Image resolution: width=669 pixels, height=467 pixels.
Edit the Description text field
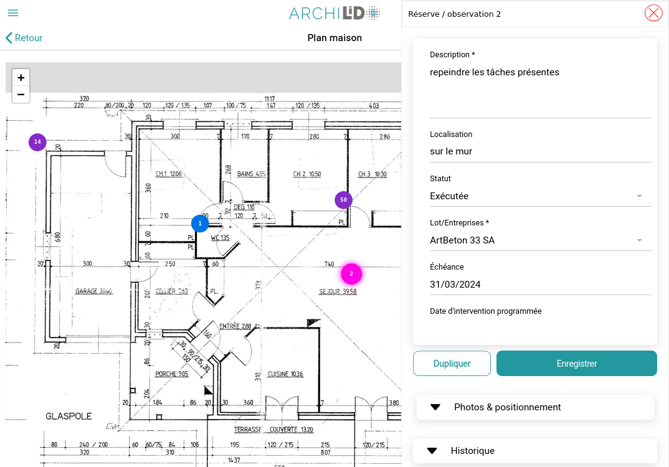(539, 87)
